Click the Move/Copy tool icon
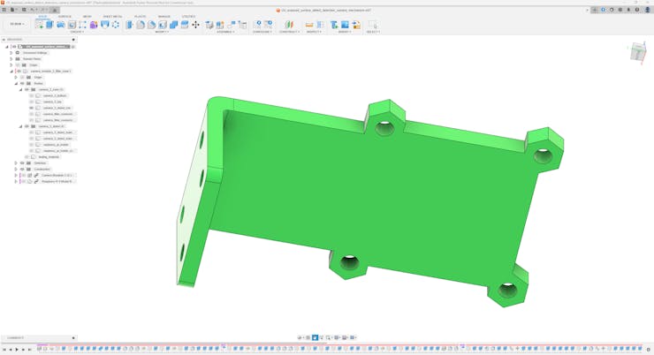 [x=195, y=25]
